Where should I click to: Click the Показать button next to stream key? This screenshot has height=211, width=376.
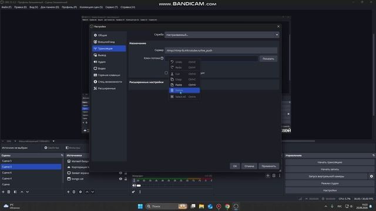[x=268, y=59]
